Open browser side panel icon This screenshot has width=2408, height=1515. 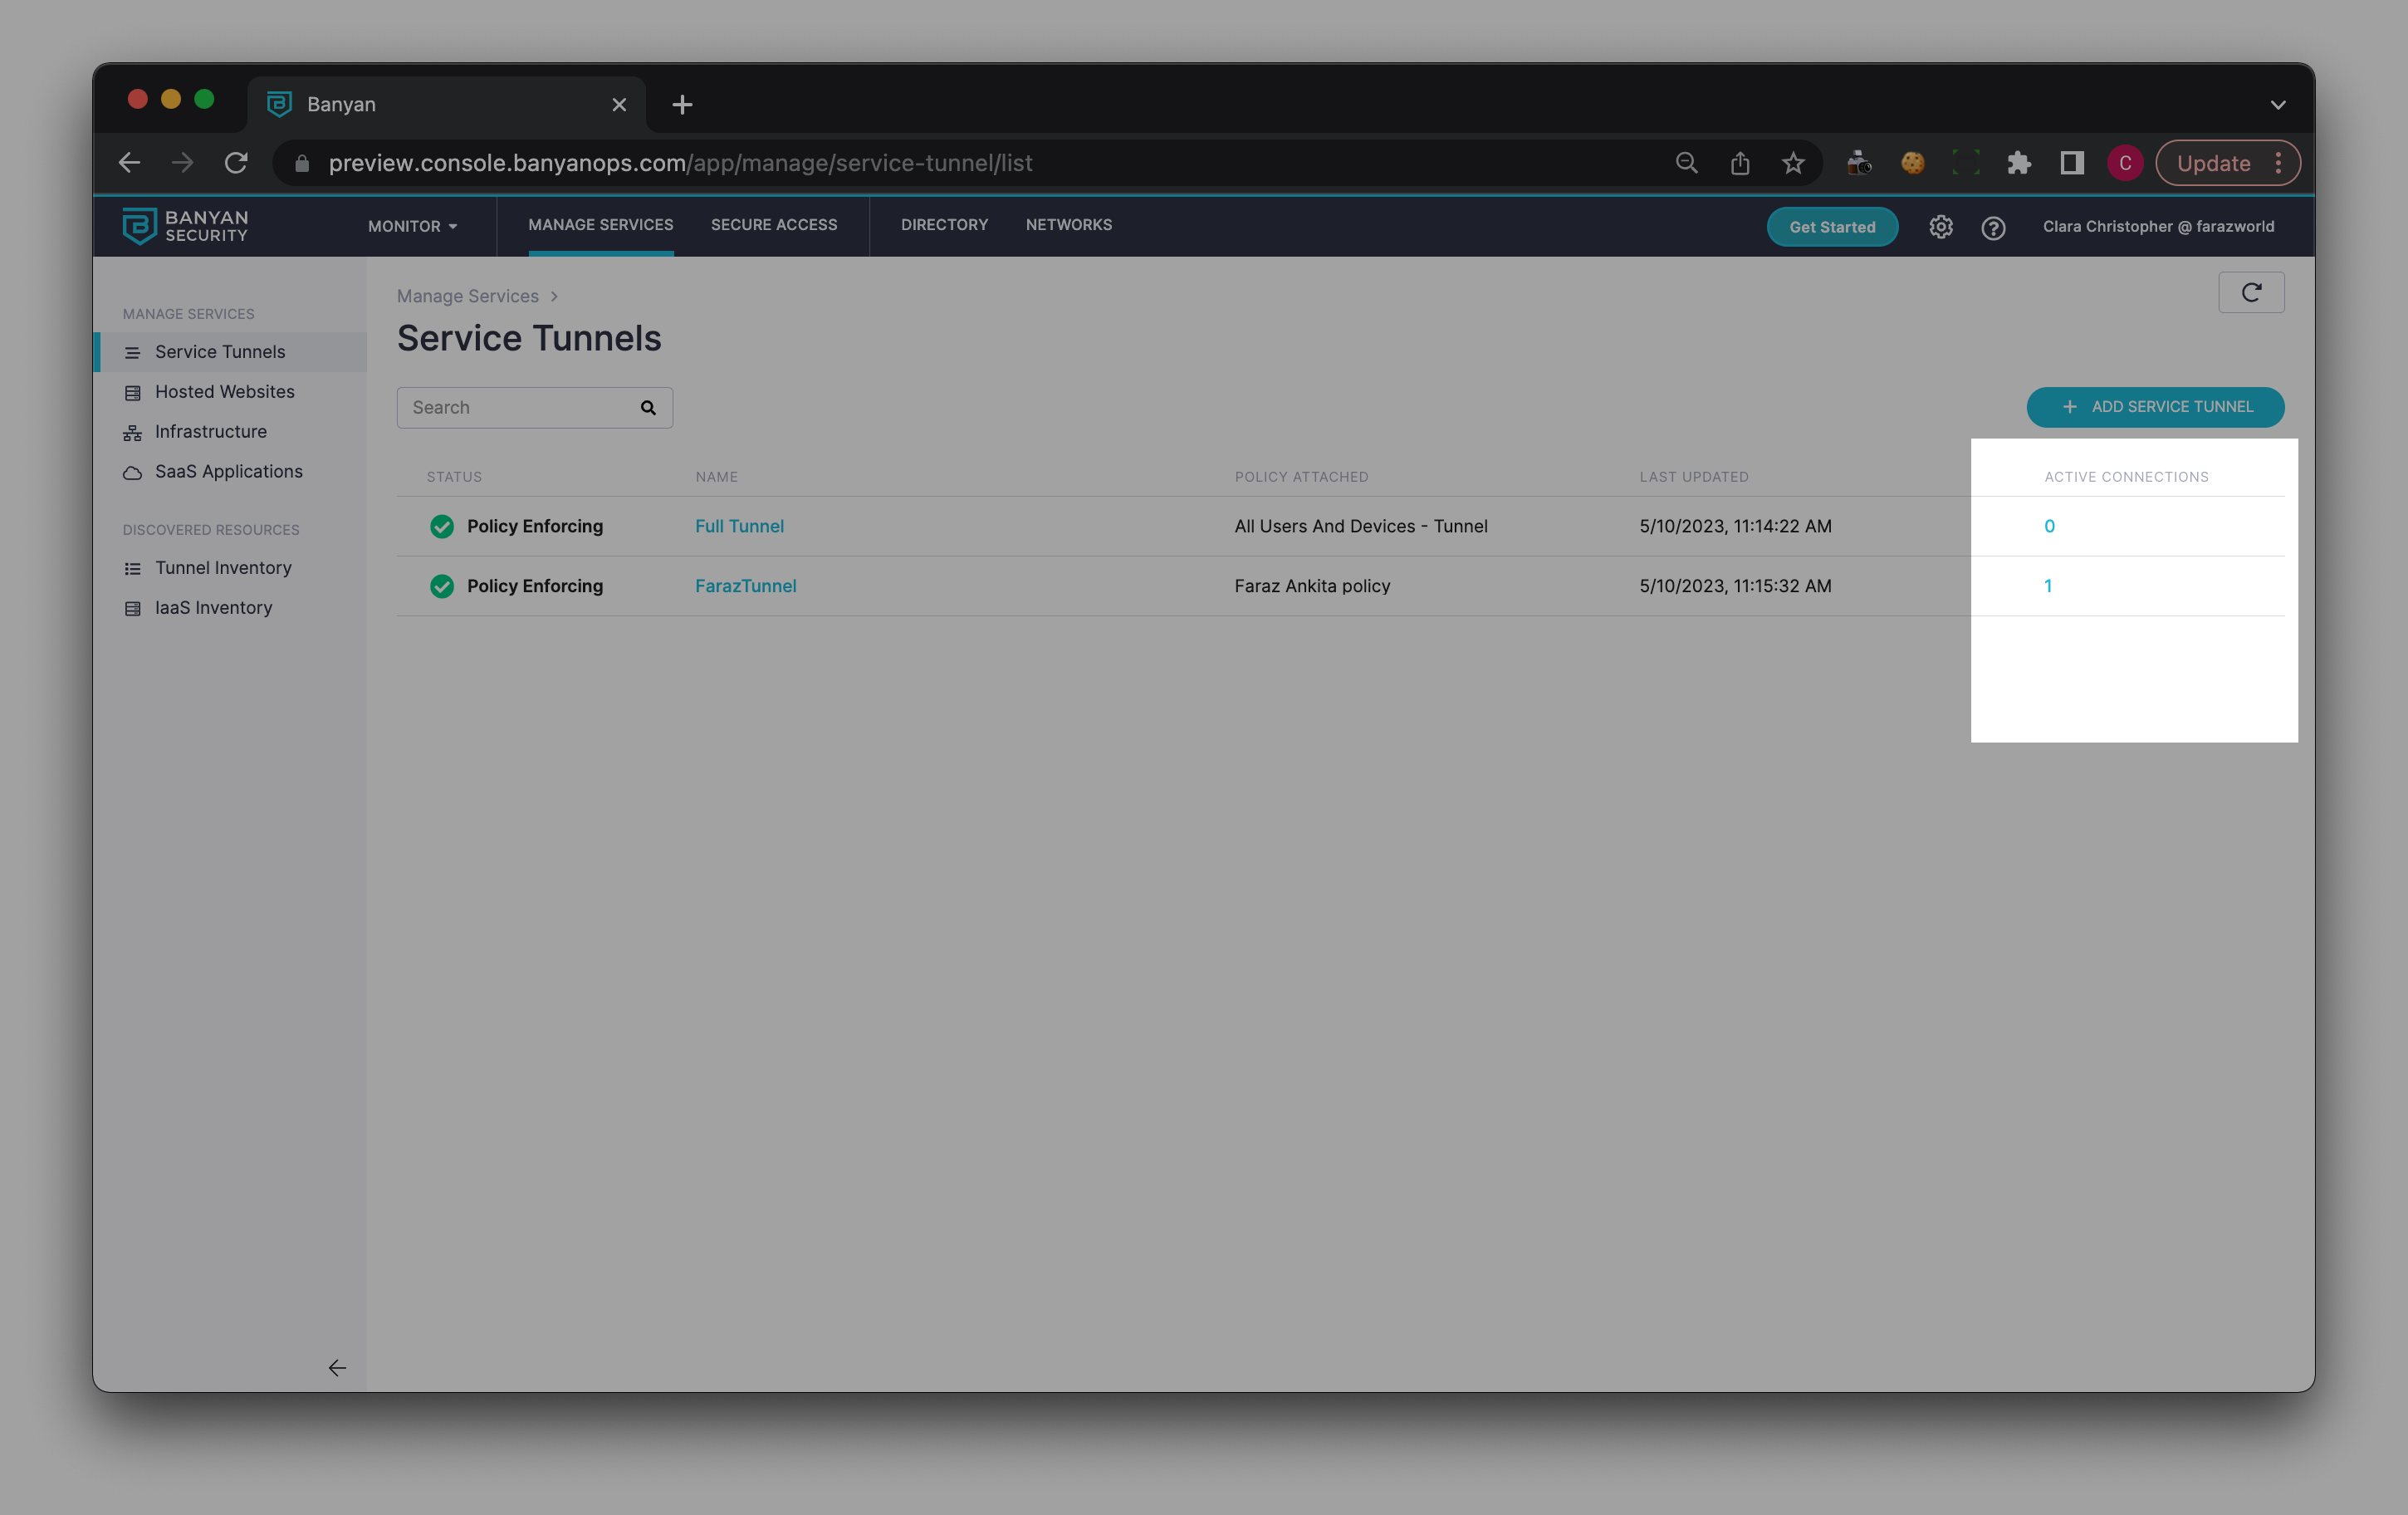pyautogui.click(x=2072, y=163)
